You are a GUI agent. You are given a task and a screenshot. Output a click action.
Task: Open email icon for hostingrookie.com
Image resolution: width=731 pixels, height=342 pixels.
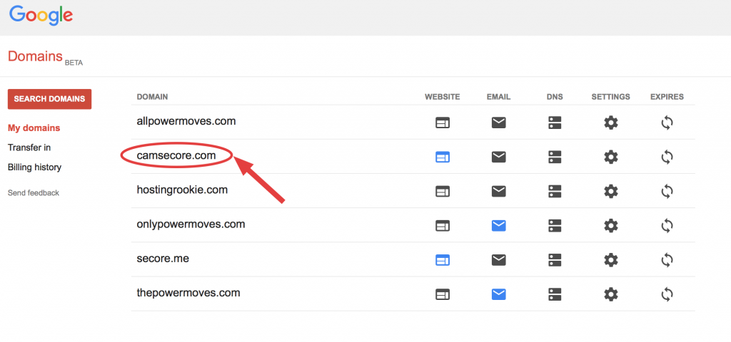click(x=499, y=191)
